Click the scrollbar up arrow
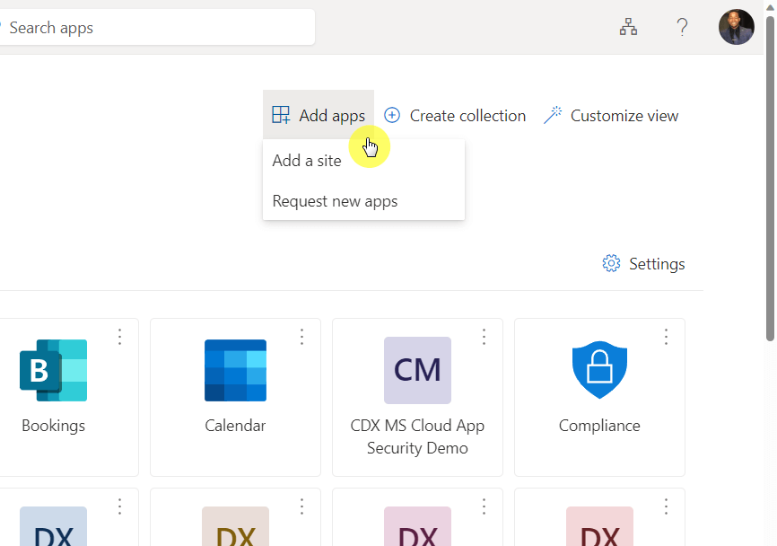 (770, 7)
